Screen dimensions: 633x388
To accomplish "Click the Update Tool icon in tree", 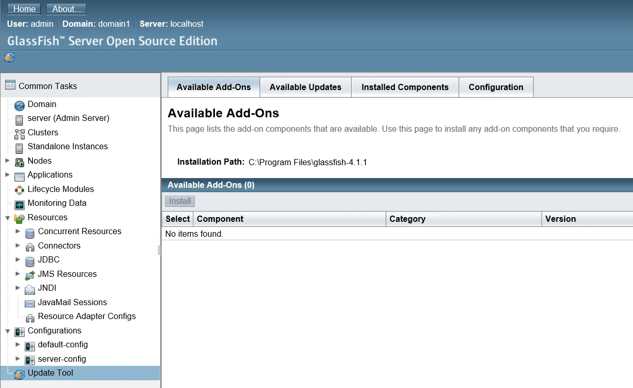I will point(20,375).
